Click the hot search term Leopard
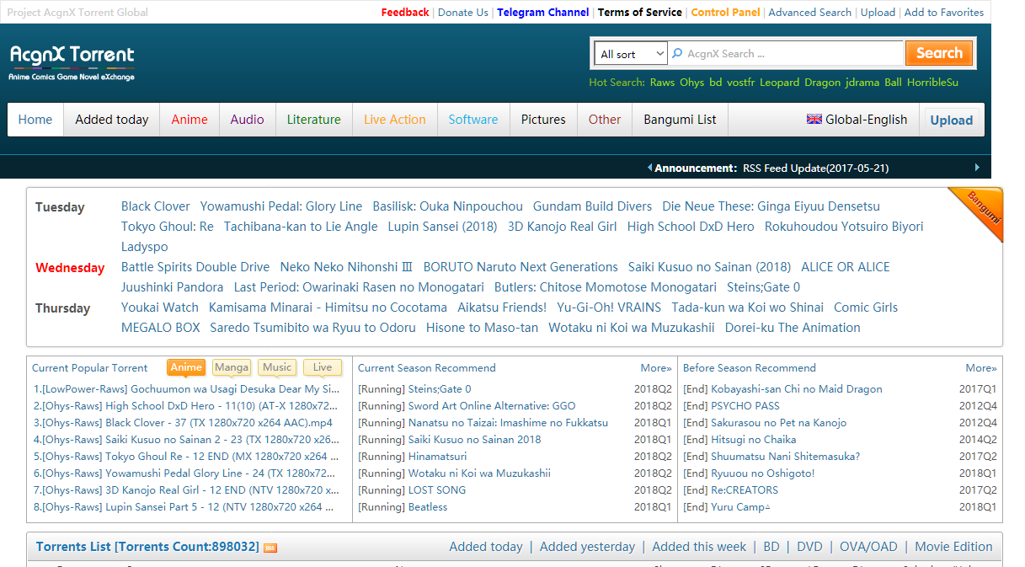 coord(780,83)
